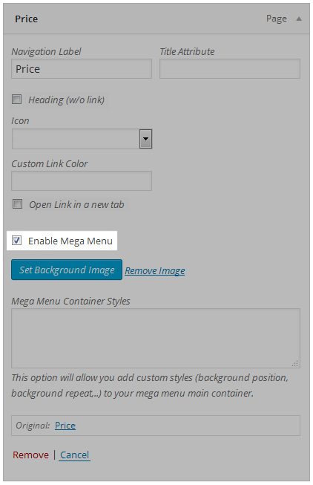Open the Icon dropdown arrow

pyautogui.click(x=145, y=139)
